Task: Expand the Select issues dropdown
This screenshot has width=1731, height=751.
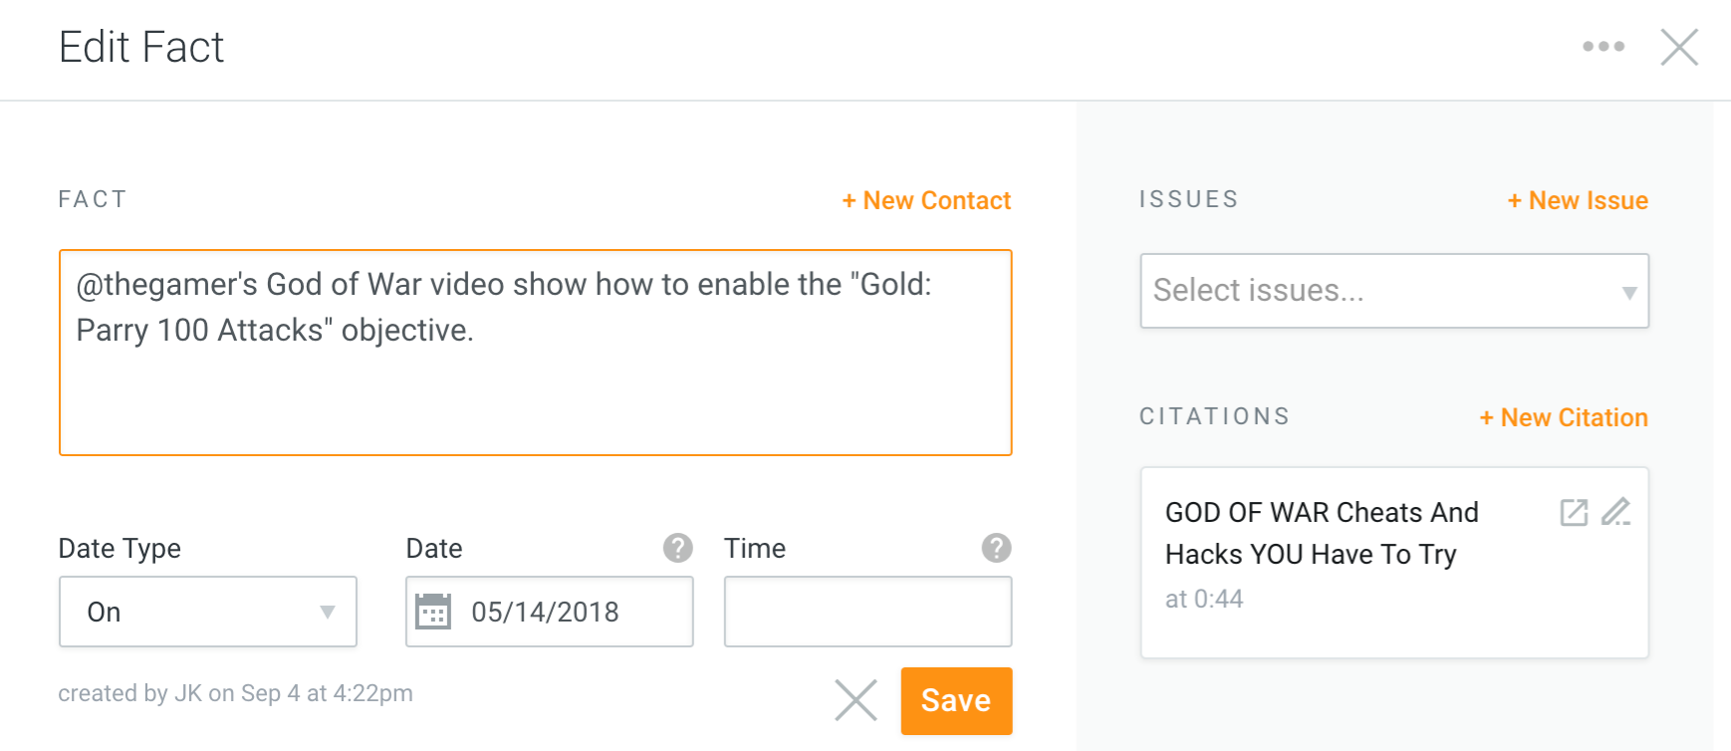Action: 1394,291
